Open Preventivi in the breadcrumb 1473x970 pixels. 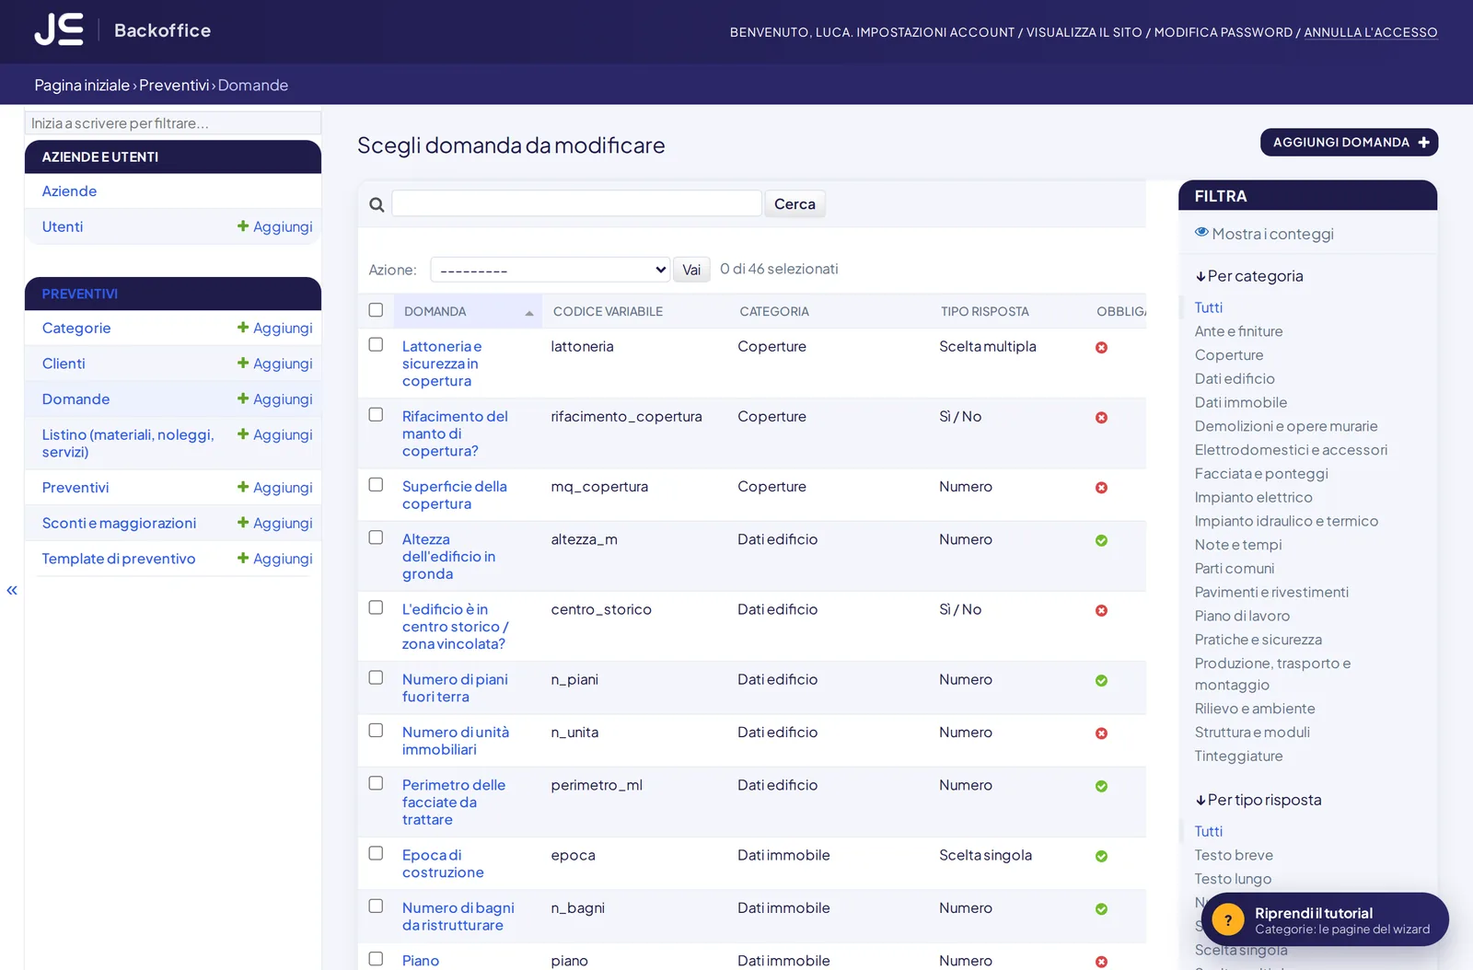click(174, 85)
